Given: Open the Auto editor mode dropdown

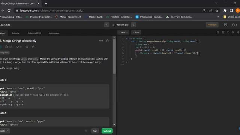Looking at the screenshot, I should click(x=136, y=33).
